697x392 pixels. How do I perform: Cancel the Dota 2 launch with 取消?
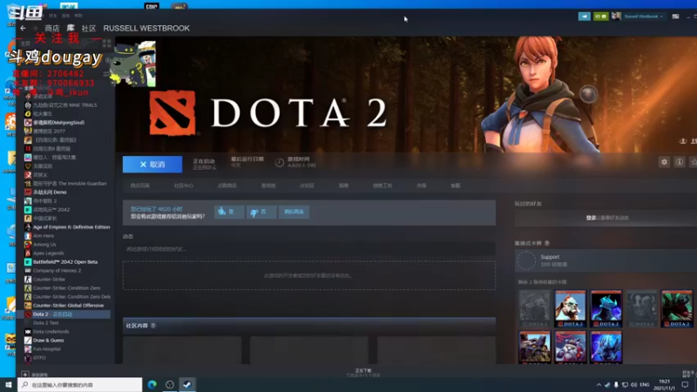[152, 165]
